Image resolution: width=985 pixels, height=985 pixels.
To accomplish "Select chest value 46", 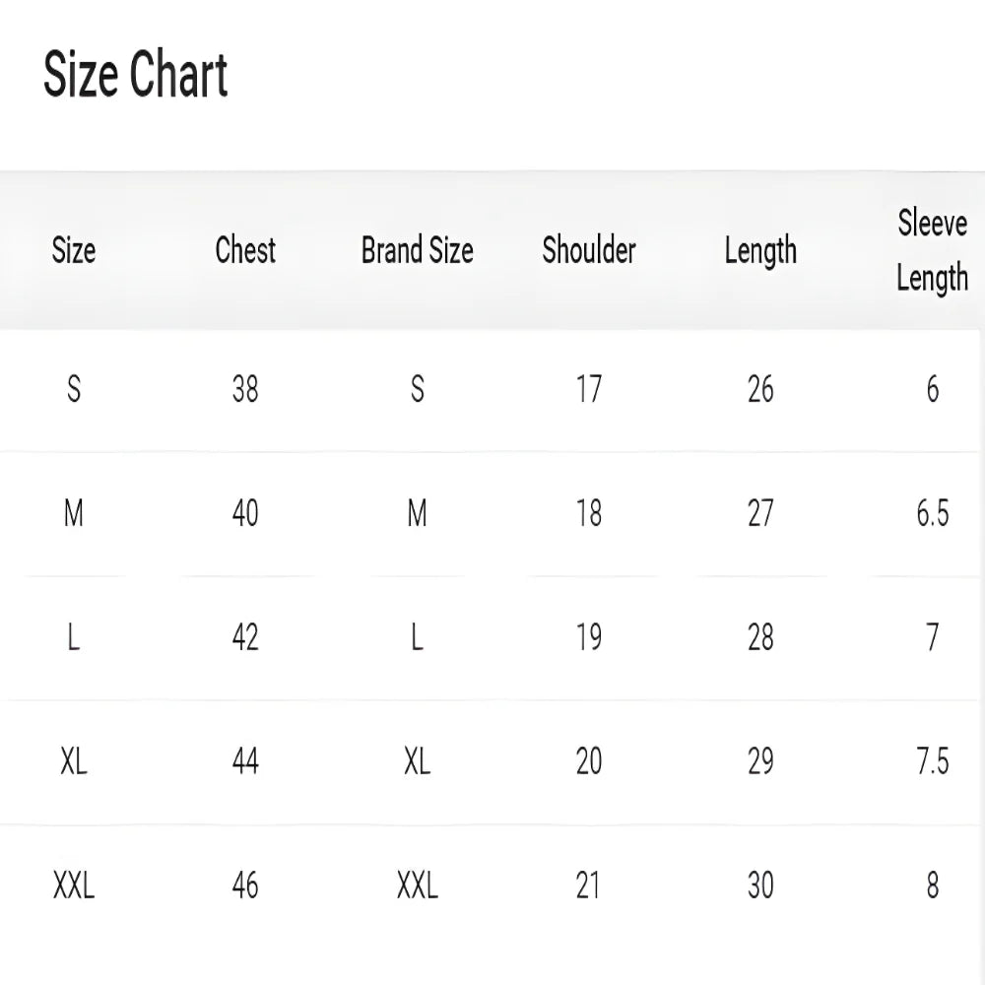I will pyautogui.click(x=245, y=886).
